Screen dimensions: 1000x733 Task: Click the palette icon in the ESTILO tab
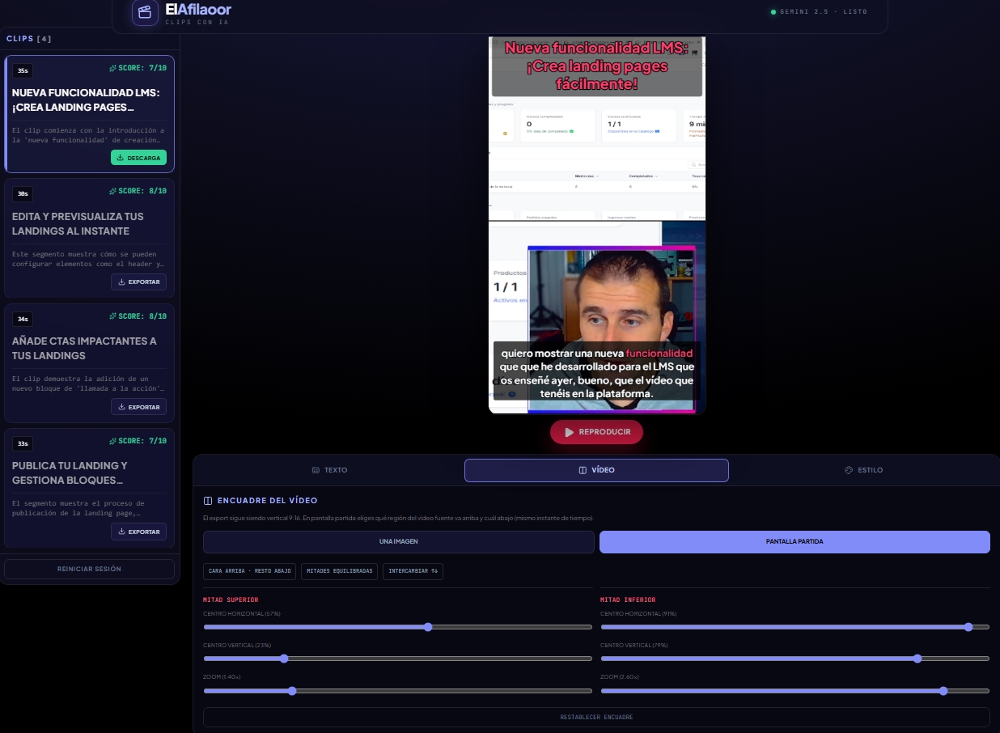(849, 470)
